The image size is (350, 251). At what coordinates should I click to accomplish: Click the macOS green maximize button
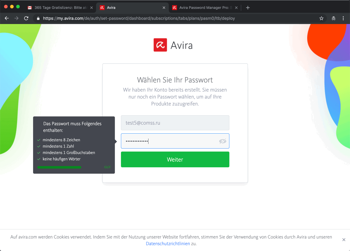[18, 7]
